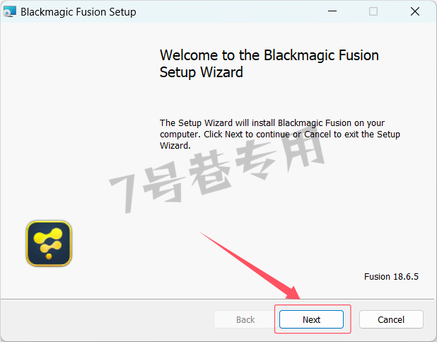Screen dimensions: 437x342
Task: Click the "Welcome to the Blackmagic Fusion Setup Wizard" heading
Action: 269,64
